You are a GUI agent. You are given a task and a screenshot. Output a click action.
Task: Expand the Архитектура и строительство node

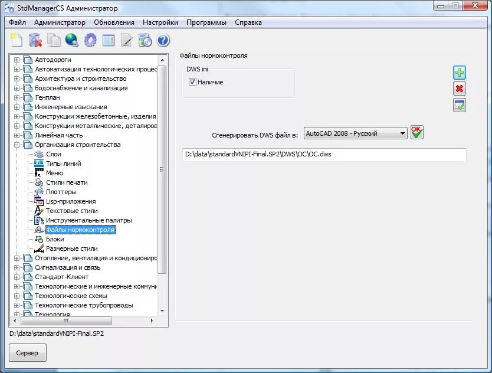17,78
